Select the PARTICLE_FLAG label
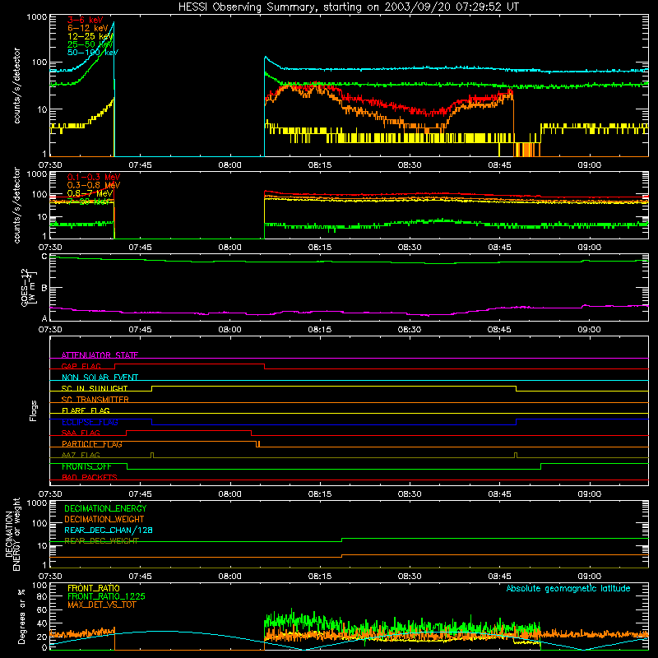Image resolution: width=658 pixels, height=658 pixels. coord(92,444)
